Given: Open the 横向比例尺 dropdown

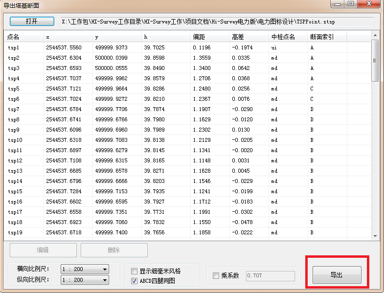Looking at the screenshot, I should pos(85,269).
